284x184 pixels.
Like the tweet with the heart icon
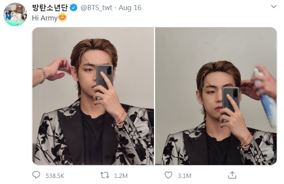(169, 175)
